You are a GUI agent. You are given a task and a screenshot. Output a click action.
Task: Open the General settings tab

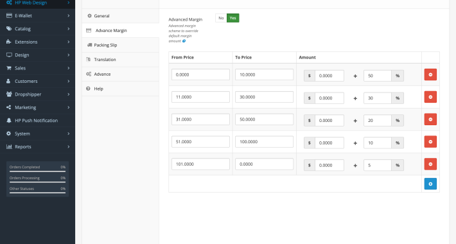coord(120,15)
